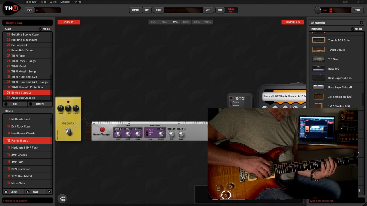
Task: Click the Bass 900 amp thumbnail
Action: click(x=319, y=69)
